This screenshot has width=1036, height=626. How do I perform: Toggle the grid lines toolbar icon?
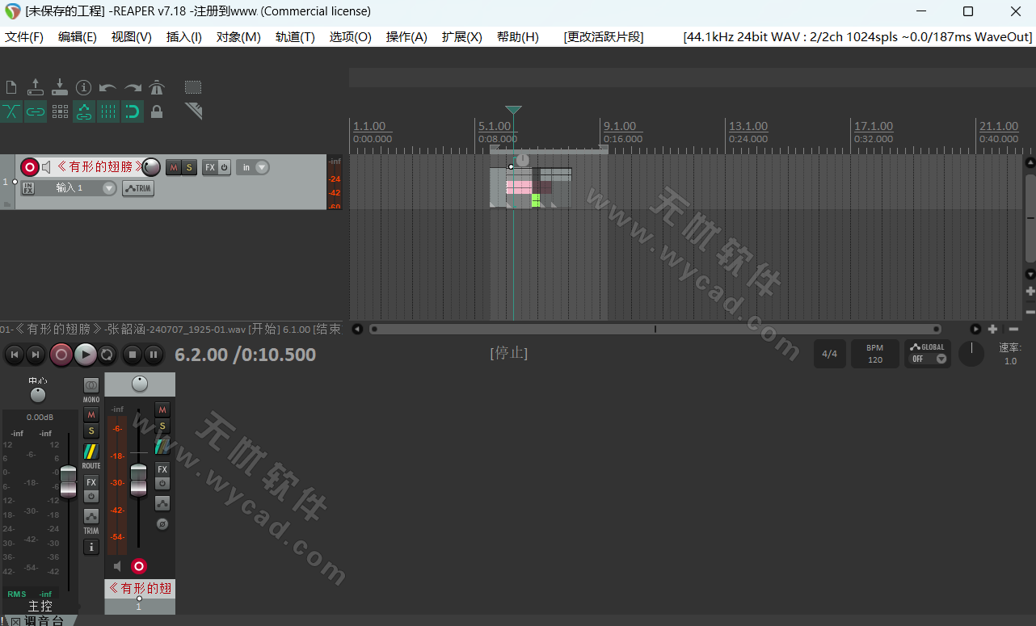(x=108, y=112)
